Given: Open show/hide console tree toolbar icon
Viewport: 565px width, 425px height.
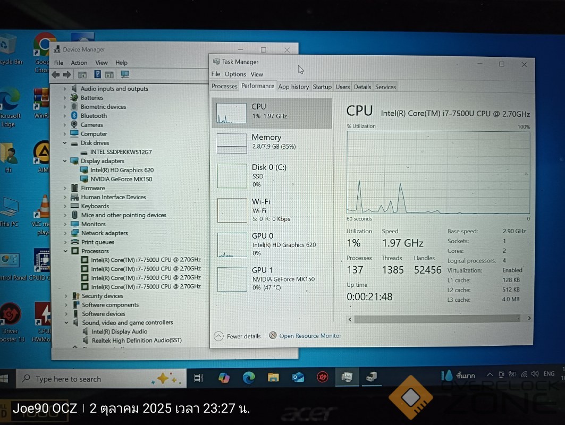Looking at the screenshot, I should [82, 74].
